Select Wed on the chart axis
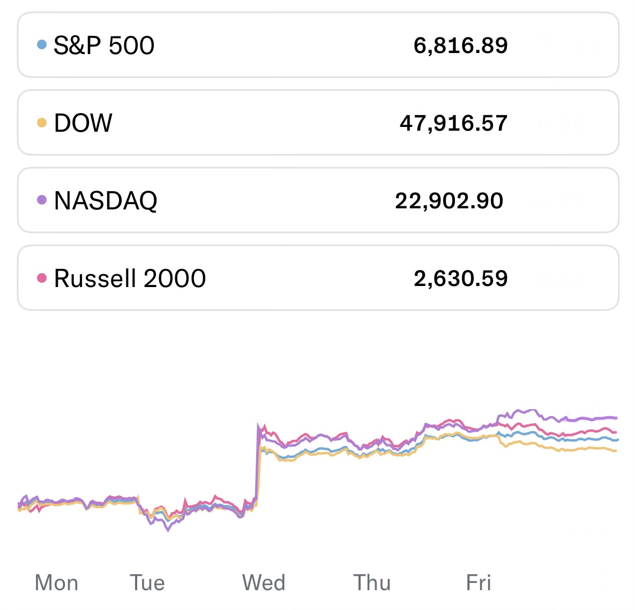635x610 pixels. pyautogui.click(x=264, y=583)
